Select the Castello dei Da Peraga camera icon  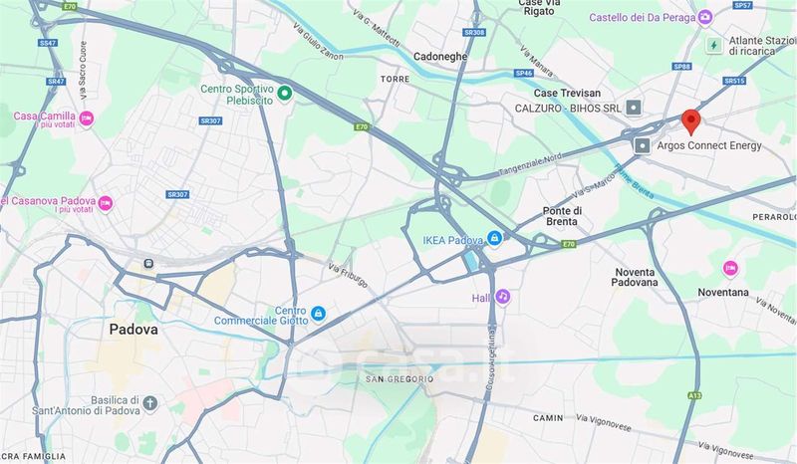tap(704, 17)
